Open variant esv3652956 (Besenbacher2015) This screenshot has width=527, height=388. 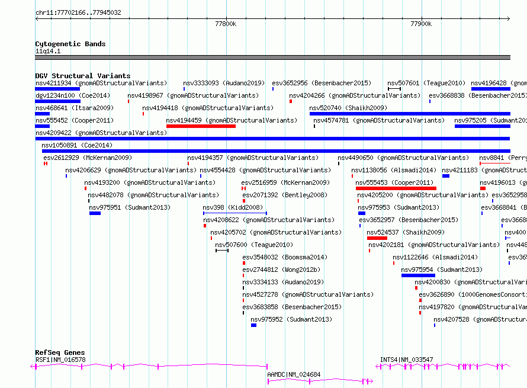pyautogui.click(x=322, y=83)
